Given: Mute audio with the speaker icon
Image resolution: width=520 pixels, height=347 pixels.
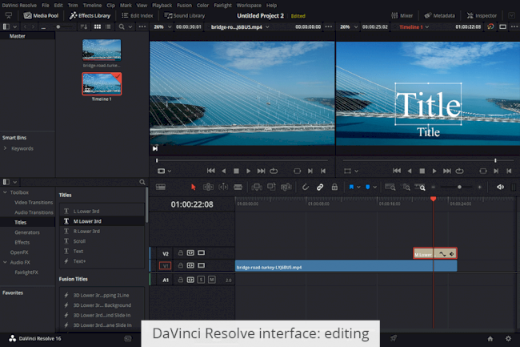Looking at the screenshot, I should [500, 188].
